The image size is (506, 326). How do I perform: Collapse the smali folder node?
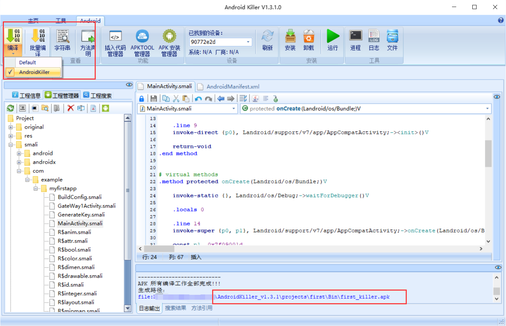(x=11, y=145)
